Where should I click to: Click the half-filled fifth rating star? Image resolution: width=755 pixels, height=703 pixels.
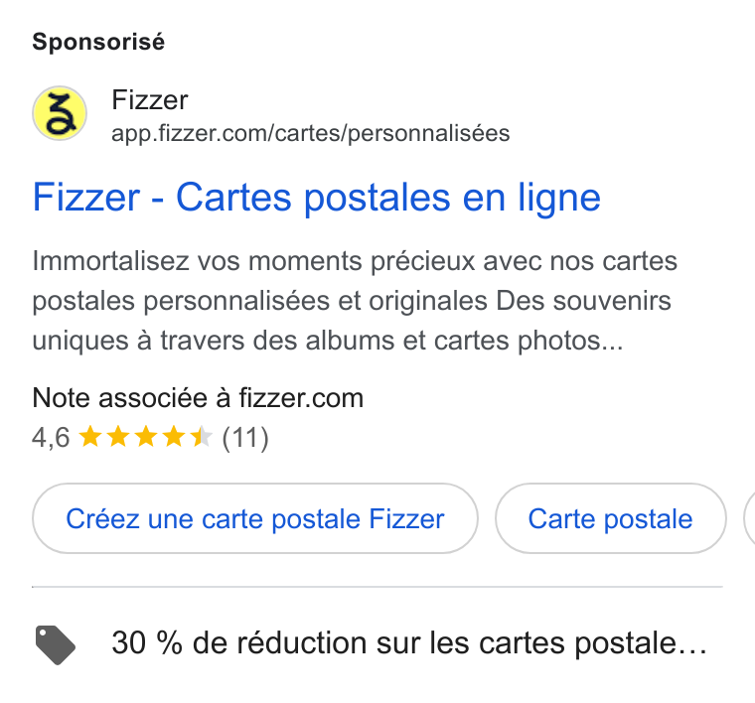click(x=202, y=437)
